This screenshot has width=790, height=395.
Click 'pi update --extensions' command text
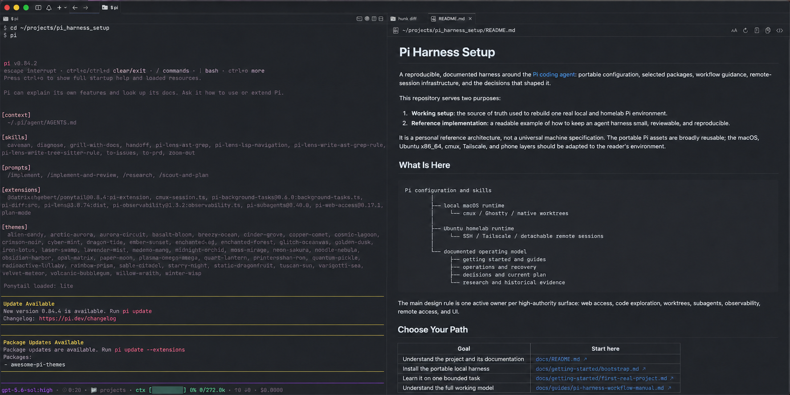[x=150, y=350]
